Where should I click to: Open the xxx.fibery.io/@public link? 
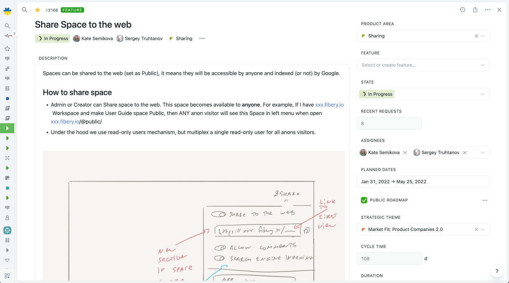click(x=65, y=122)
